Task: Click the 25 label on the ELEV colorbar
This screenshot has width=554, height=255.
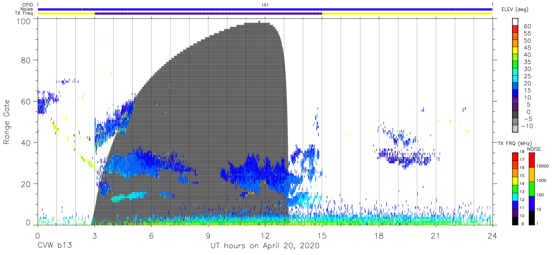Action: pos(527,76)
